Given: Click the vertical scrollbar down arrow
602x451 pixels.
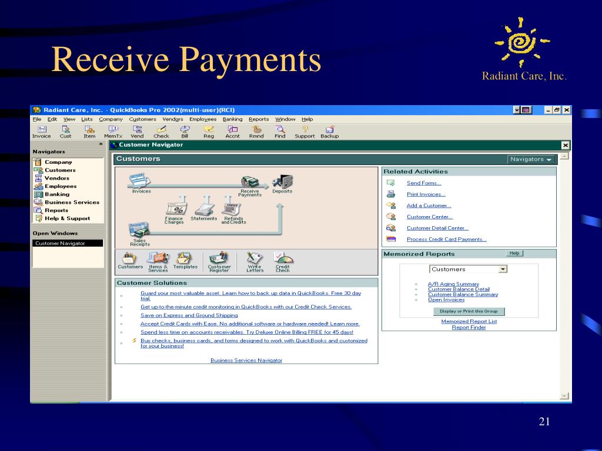Looking at the screenshot, I should point(564,396).
